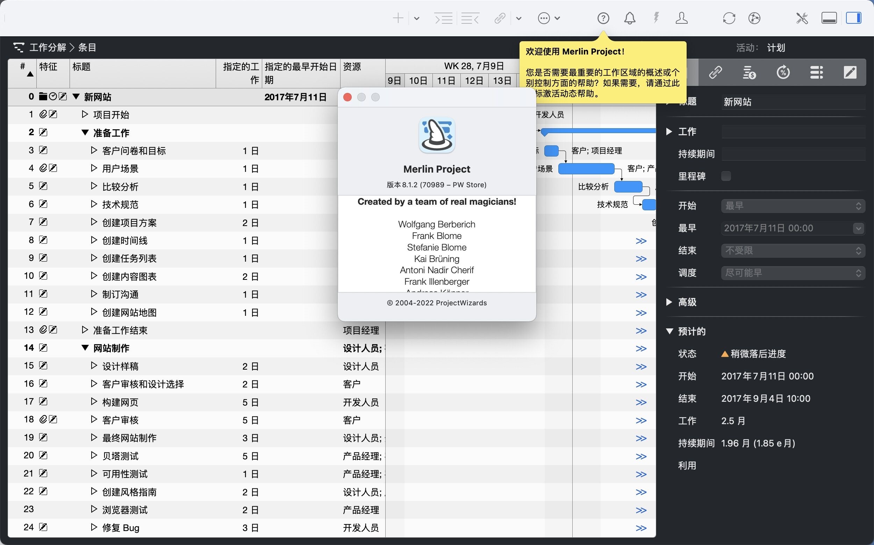Expand the 客户问卷和目标 task
Image resolution: width=874 pixels, height=545 pixels.
point(94,150)
